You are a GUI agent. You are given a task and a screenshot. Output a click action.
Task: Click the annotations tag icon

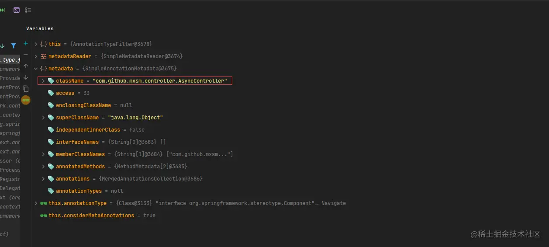(51, 179)
